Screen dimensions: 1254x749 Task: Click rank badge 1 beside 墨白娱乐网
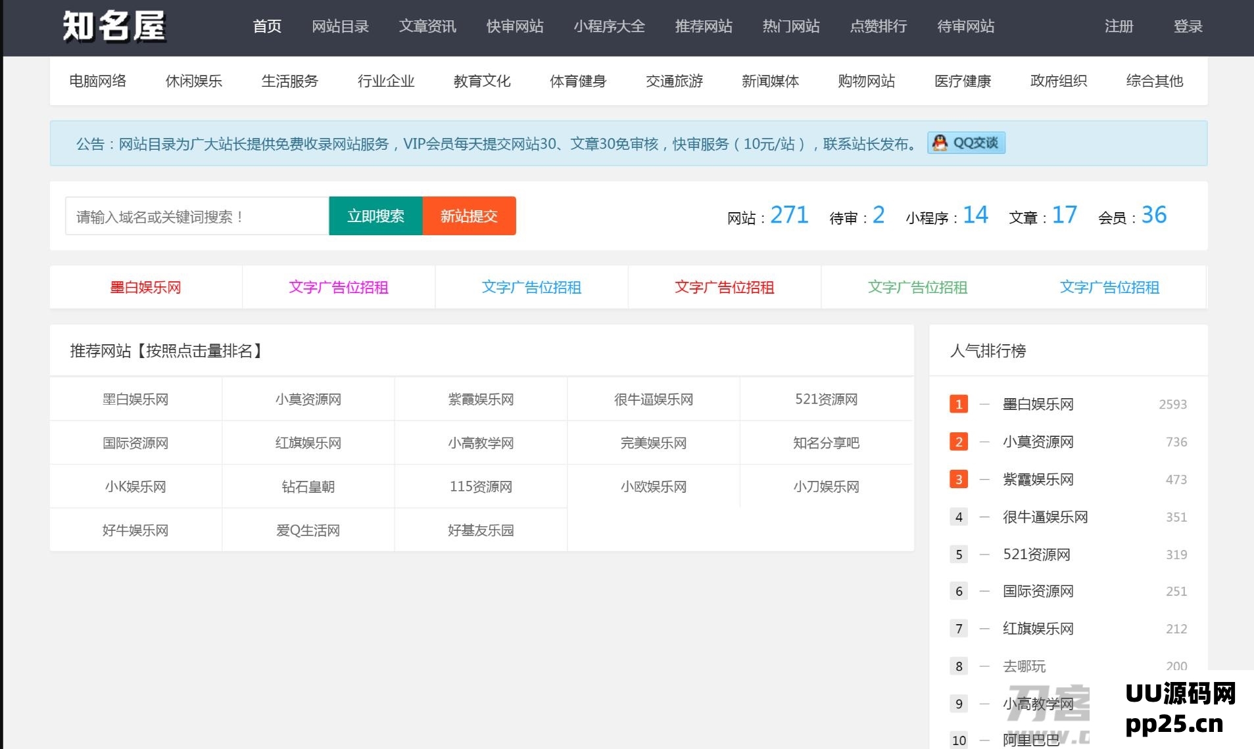[x=958, y=404]
